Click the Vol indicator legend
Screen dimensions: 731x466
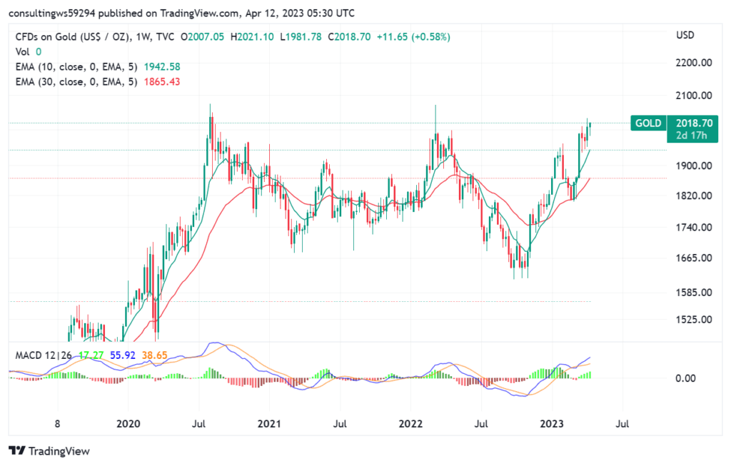(x=24, y=51)
